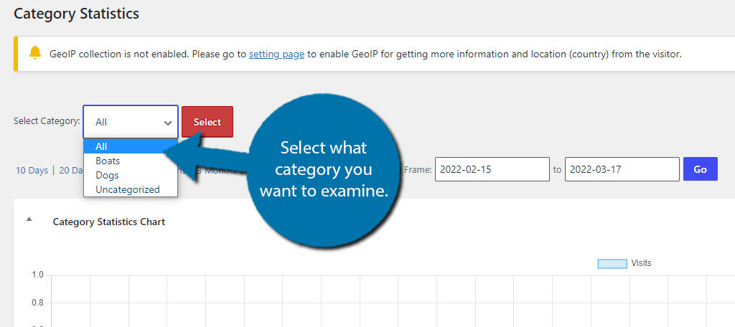Show statistics for the last 10 Days
The image size is (735, 327).
(32, 171)
